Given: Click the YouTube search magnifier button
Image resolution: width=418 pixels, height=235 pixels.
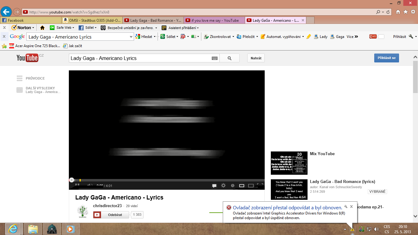Looking at the screenshot, I should [230, 58].
